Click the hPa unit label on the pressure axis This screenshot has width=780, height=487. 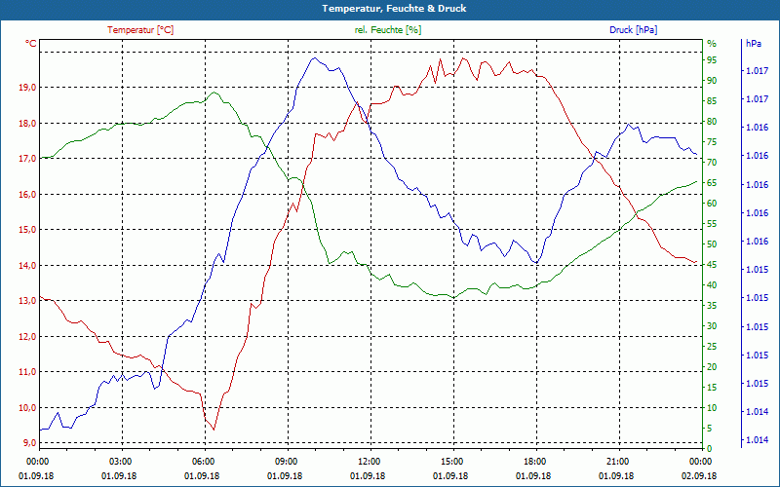753,44
